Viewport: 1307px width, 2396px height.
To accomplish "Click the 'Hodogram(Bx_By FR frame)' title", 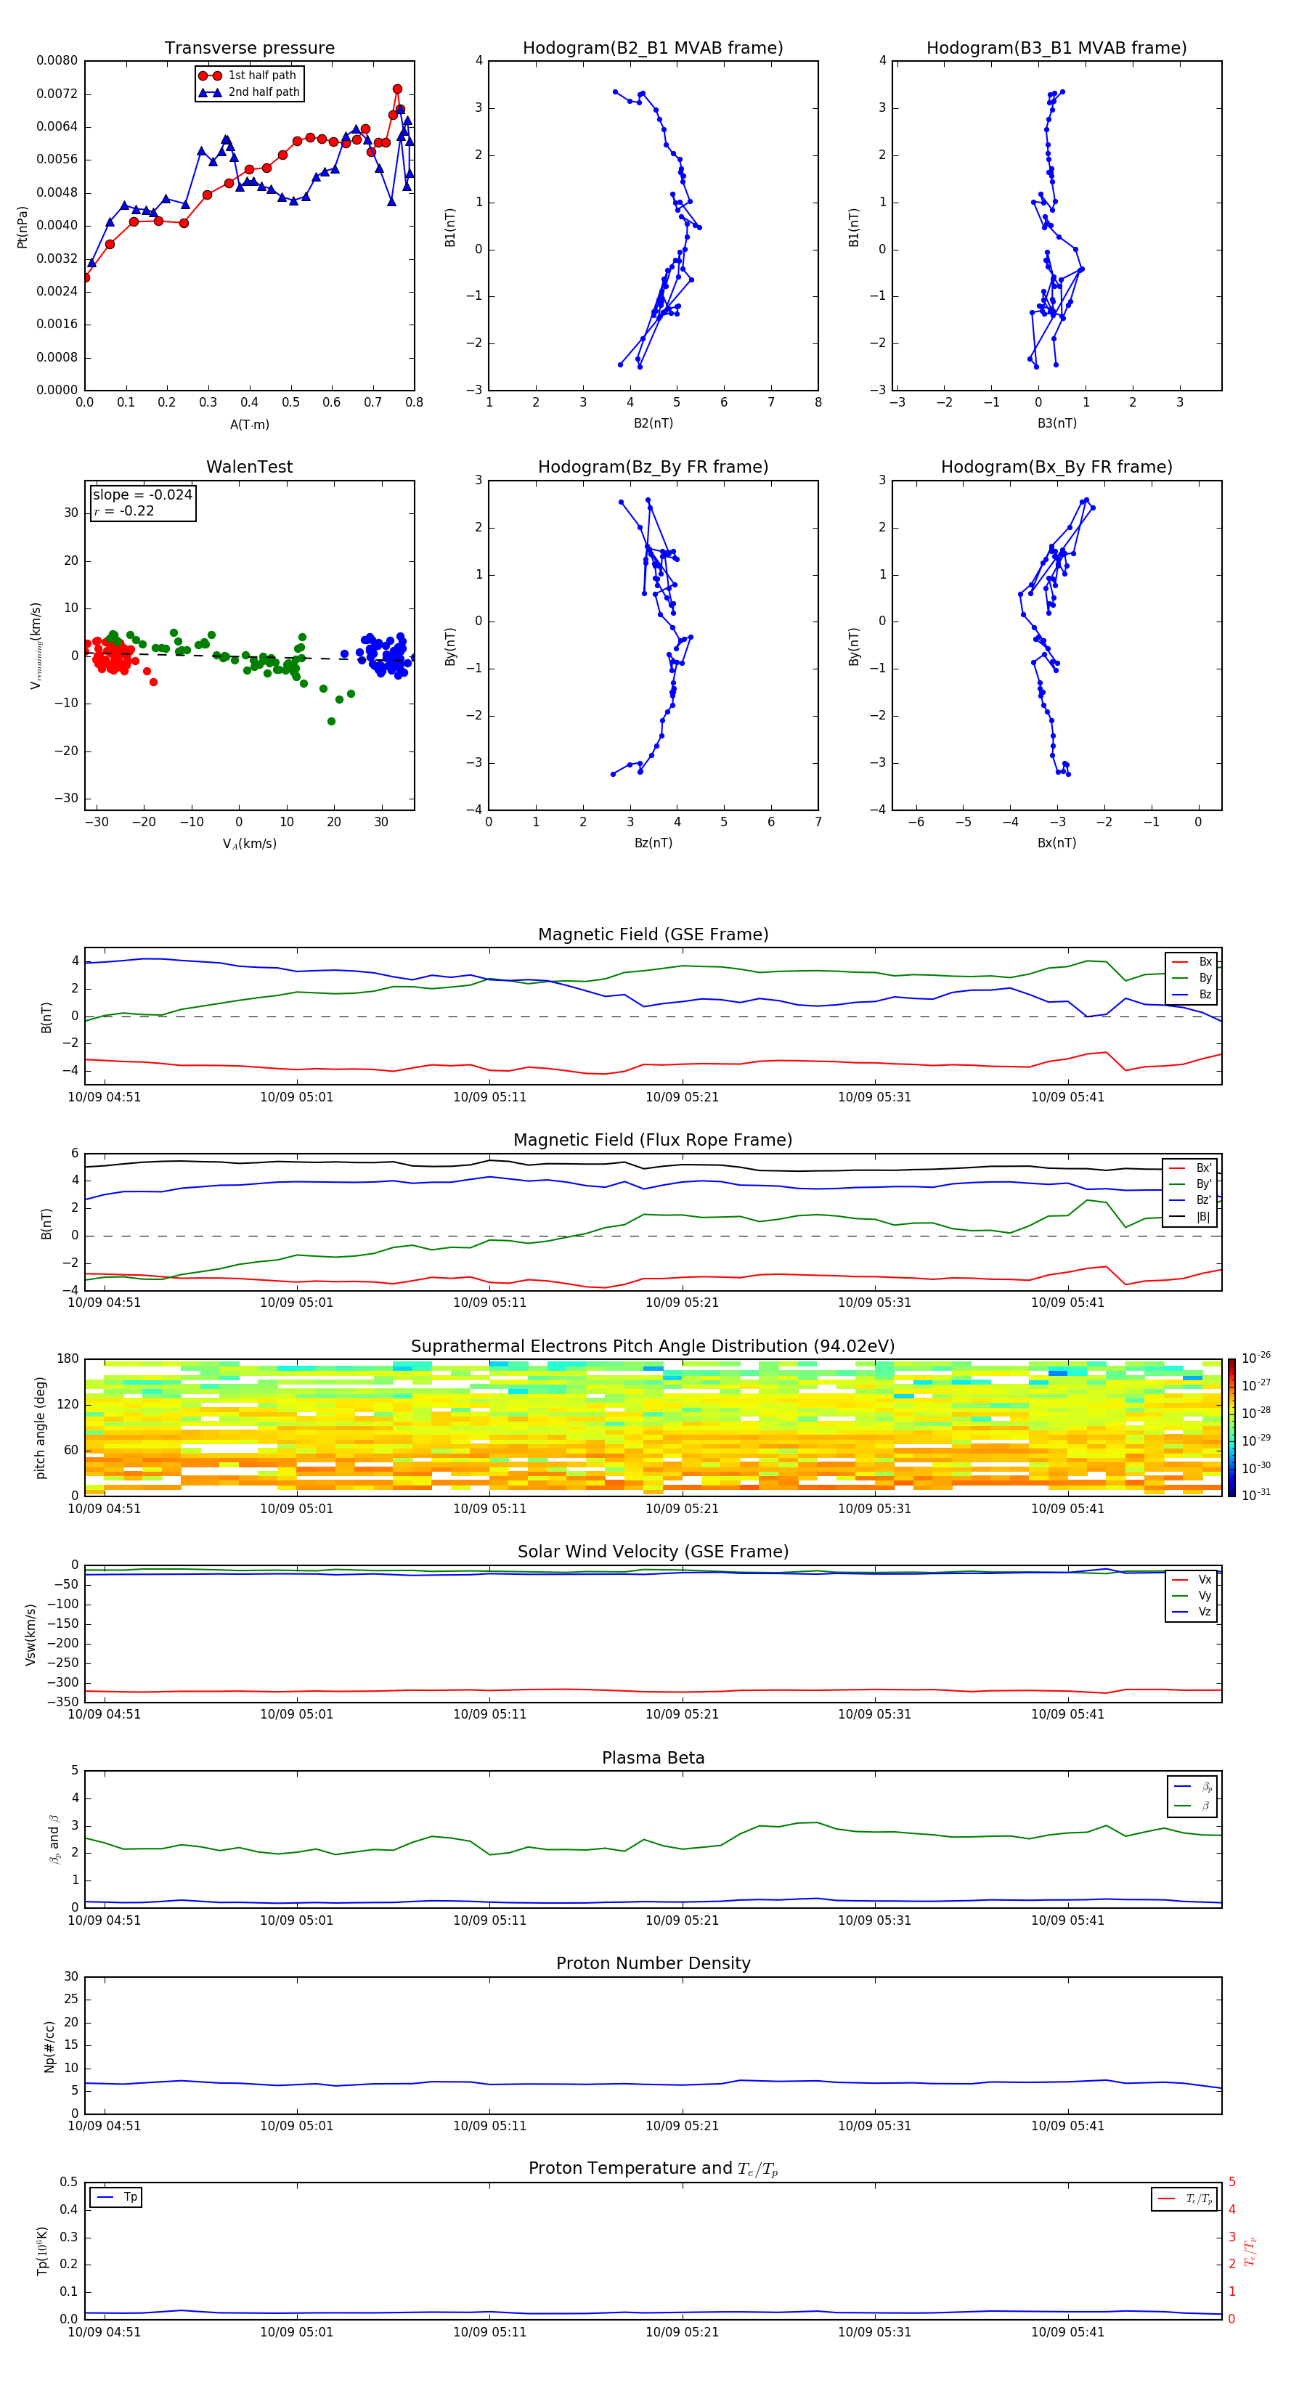I will [x=1056, y=467].
